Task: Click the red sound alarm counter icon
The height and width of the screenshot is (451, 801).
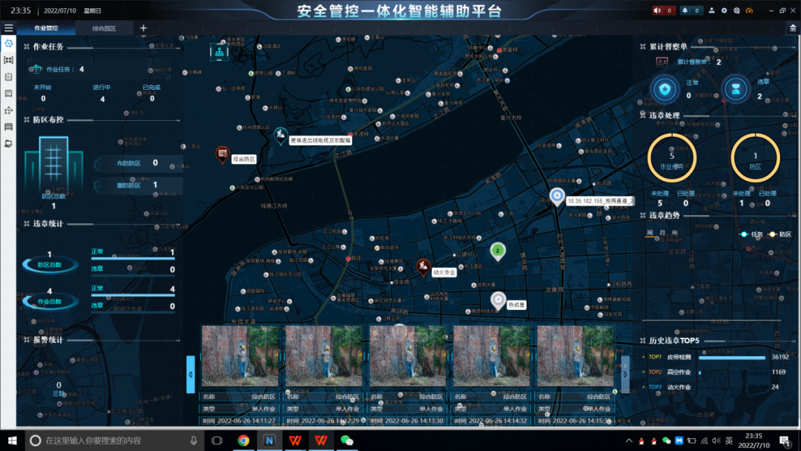Action: [x=663, y=10]
